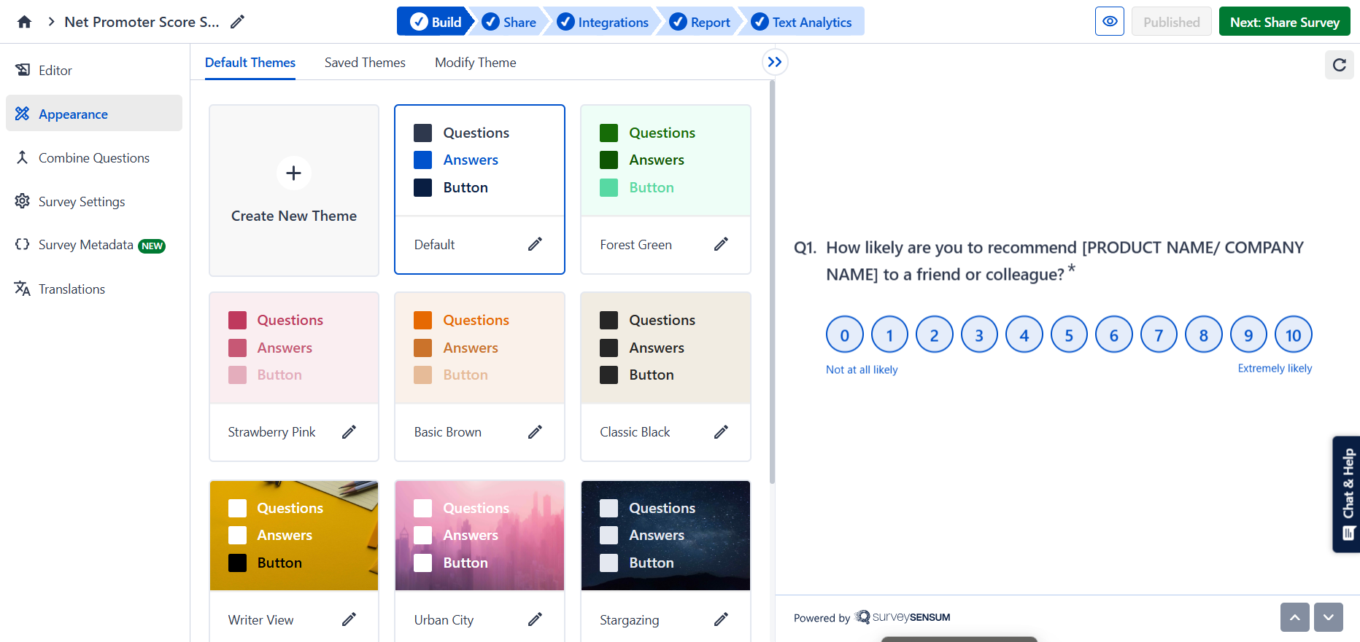Go to previous question with up arrow
The image size is (1360, 642).
coord(1294,617)
